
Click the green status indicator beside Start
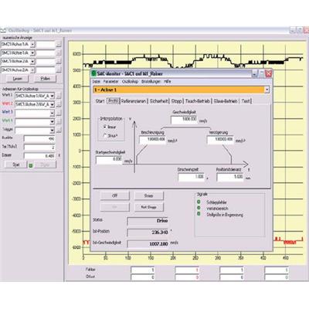click(x=31, y=165)
